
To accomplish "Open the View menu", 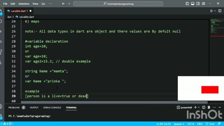I will [x=35, y=4].
